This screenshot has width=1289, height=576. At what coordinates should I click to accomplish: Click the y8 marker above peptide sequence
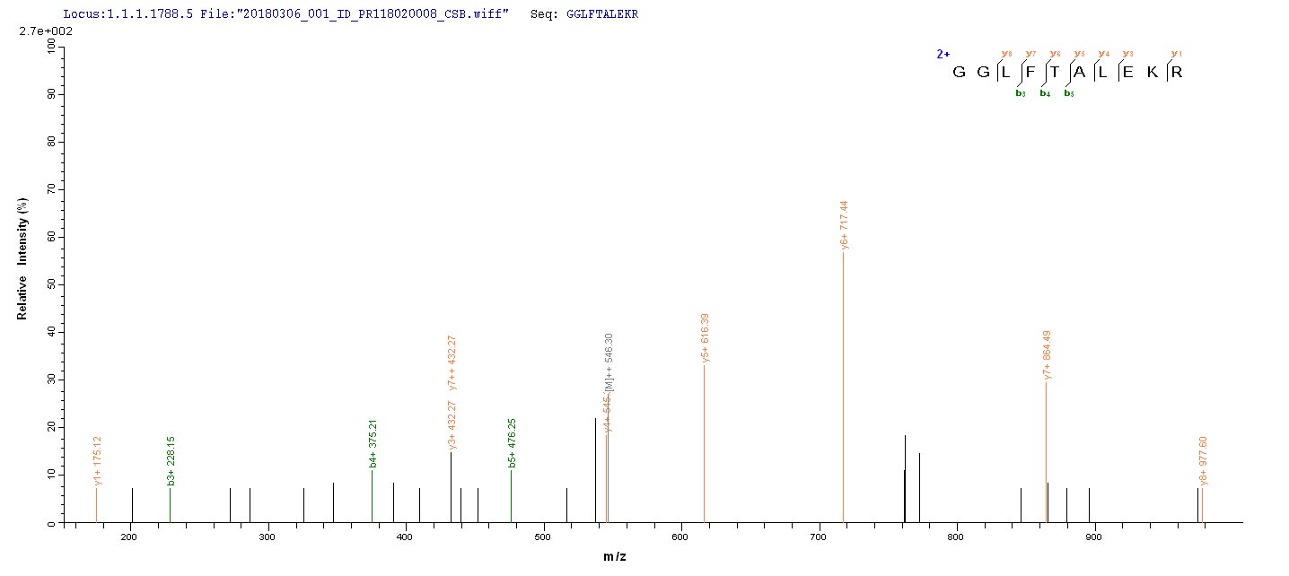tap(1006, 54)
